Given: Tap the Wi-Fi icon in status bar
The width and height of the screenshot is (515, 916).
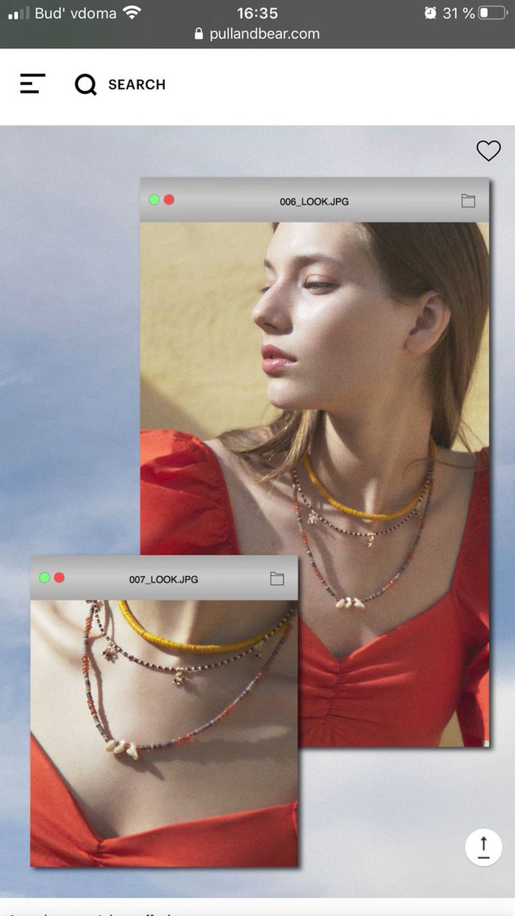Looking at the screenshot, I should [131, 13].
